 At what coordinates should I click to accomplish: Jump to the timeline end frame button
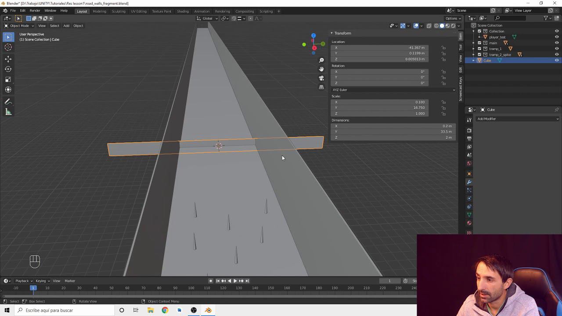tap(247, 281)
